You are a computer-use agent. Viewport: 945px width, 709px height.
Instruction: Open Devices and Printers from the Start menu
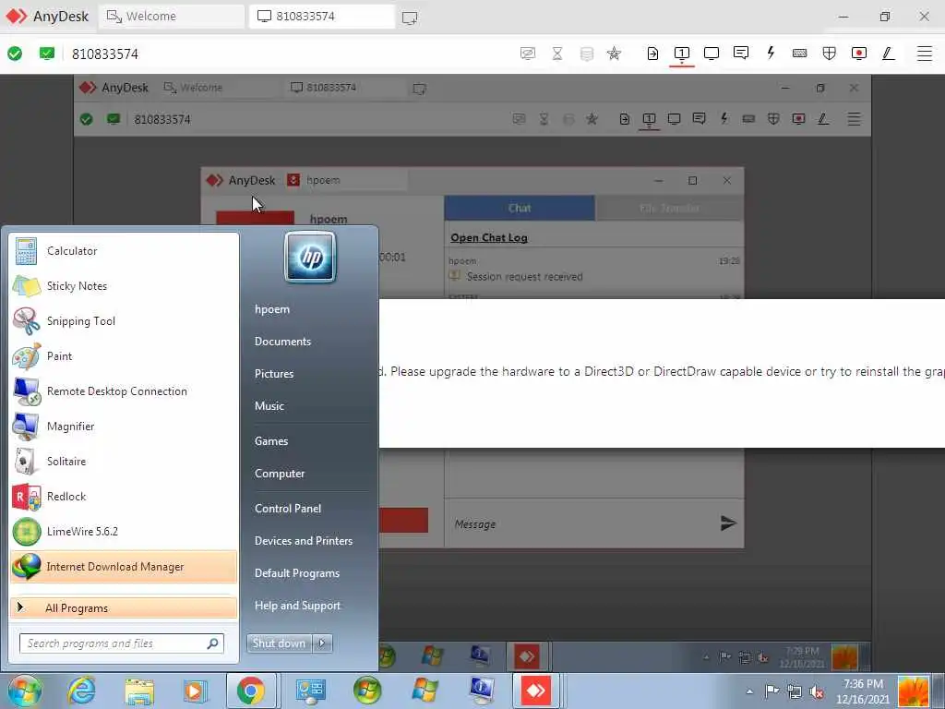[x=303, y=541]
